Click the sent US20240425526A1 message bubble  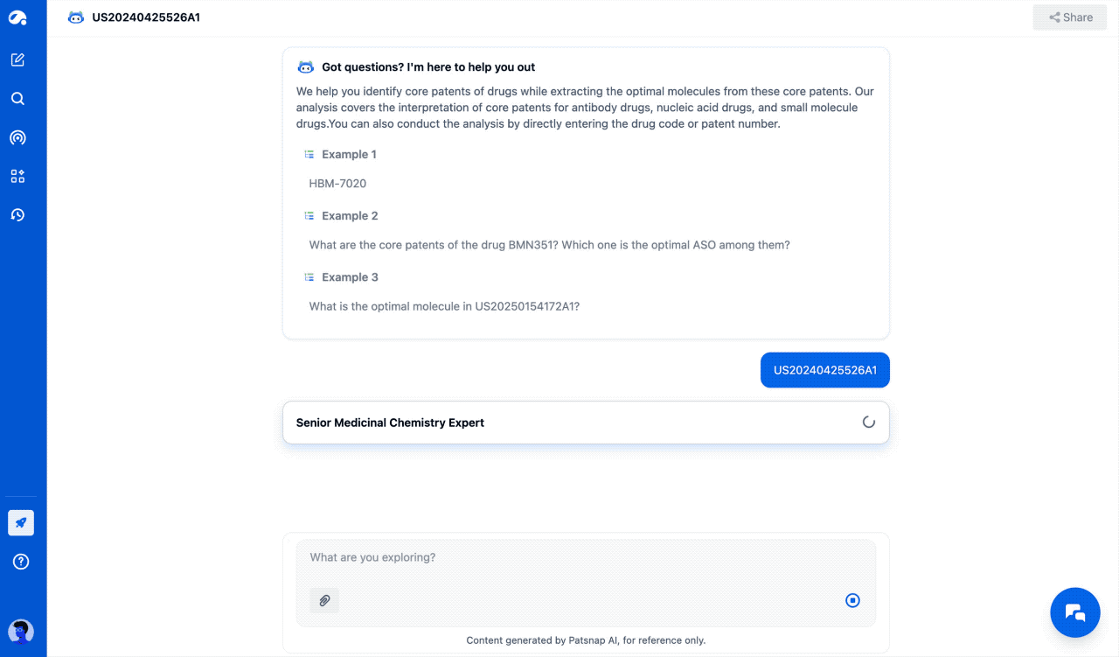pyautogui.click(x=824, y=370)
